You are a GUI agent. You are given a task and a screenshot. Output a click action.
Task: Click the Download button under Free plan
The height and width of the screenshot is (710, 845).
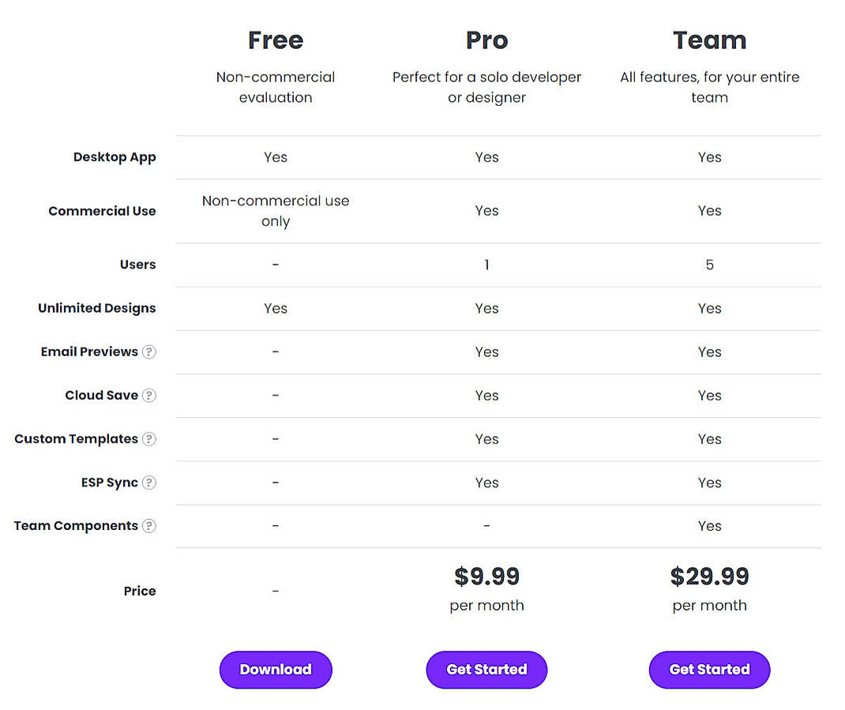coord(275,669)
